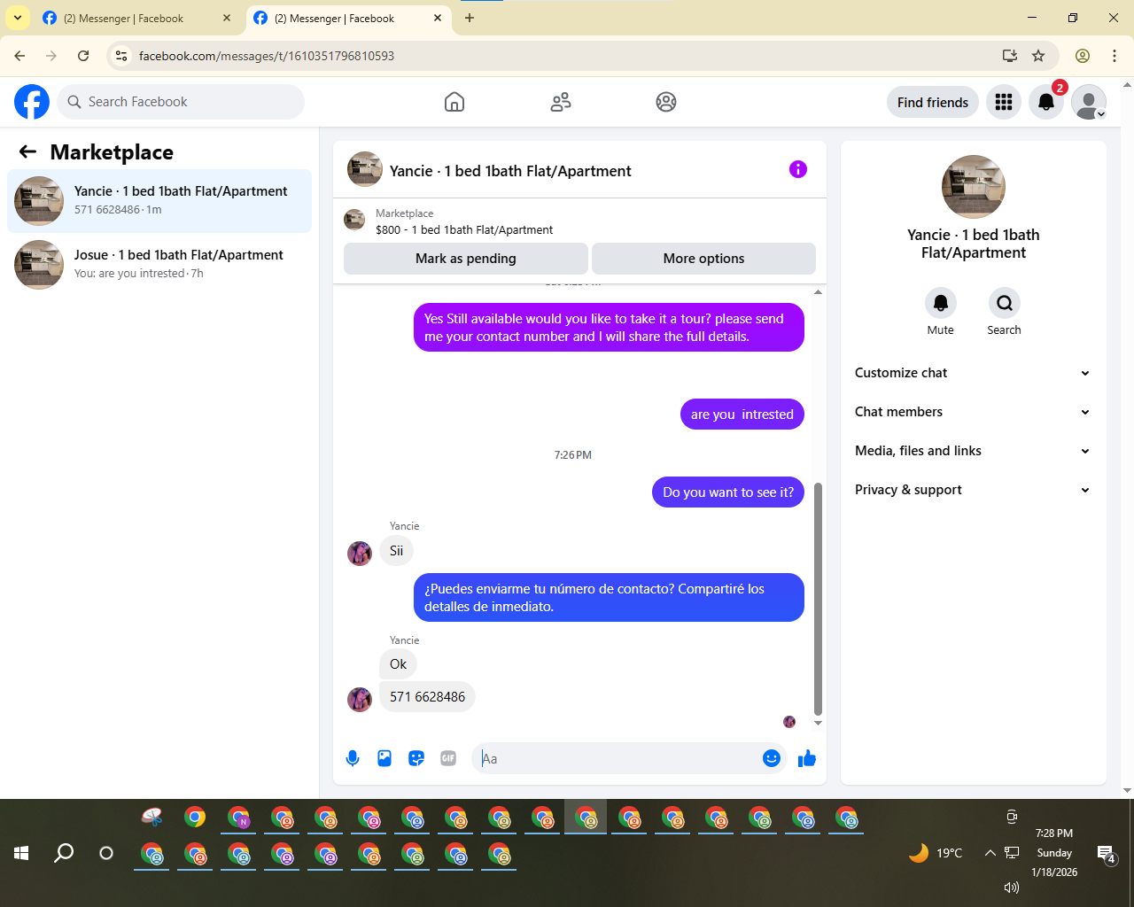The height and width of the screenshot is (907, 1134).
Task: Open a new browser tab
Action: [470, 18]
